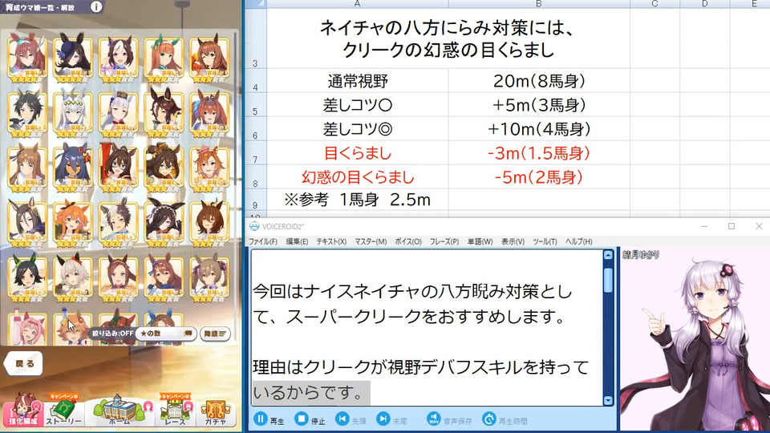Select cell +5m(3馬身)

539,105
